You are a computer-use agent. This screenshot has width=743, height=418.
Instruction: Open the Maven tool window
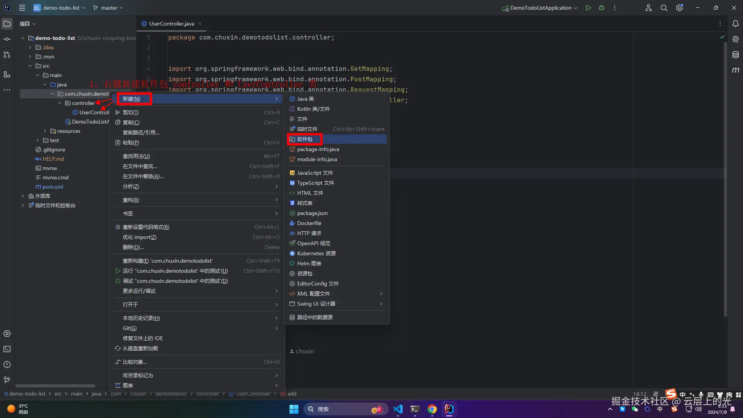click(x=736, y=70)
